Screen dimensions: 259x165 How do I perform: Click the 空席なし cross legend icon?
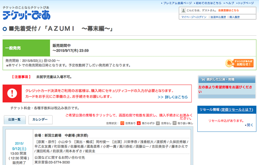(158, 123)
